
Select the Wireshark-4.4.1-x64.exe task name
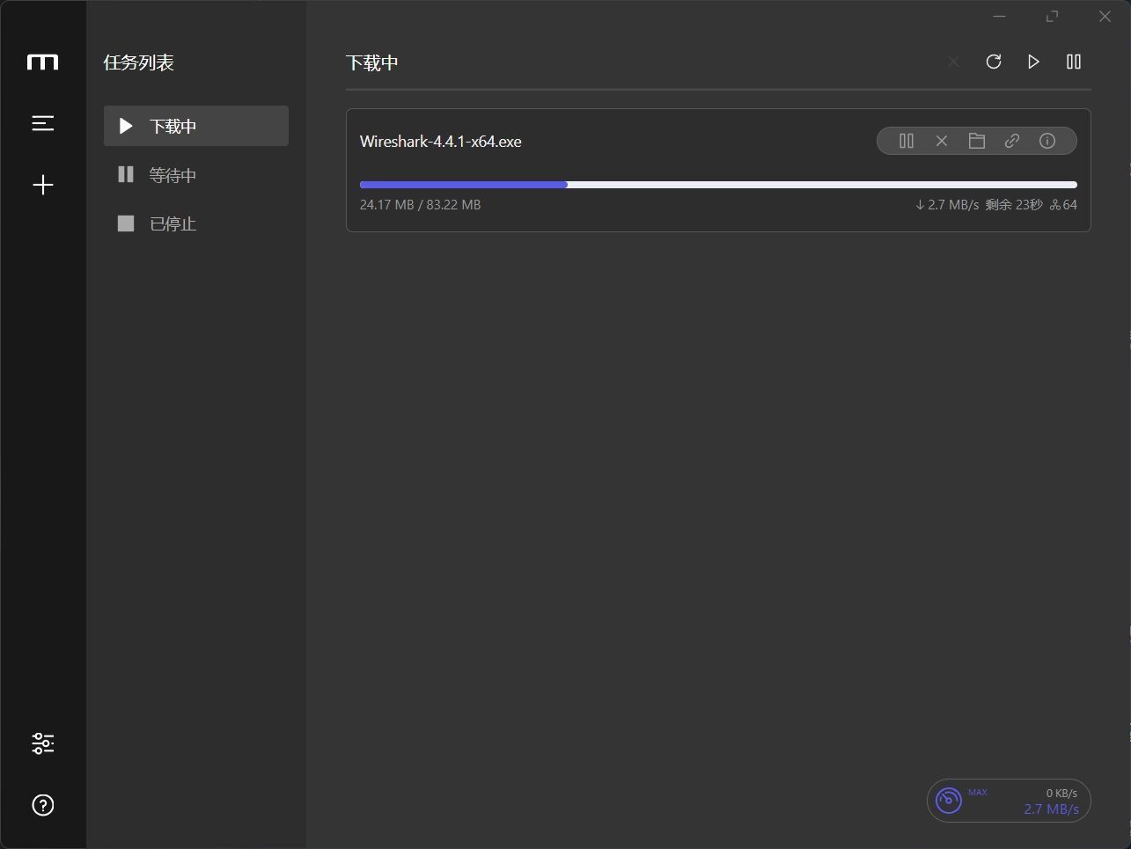(x=440, y=142)
